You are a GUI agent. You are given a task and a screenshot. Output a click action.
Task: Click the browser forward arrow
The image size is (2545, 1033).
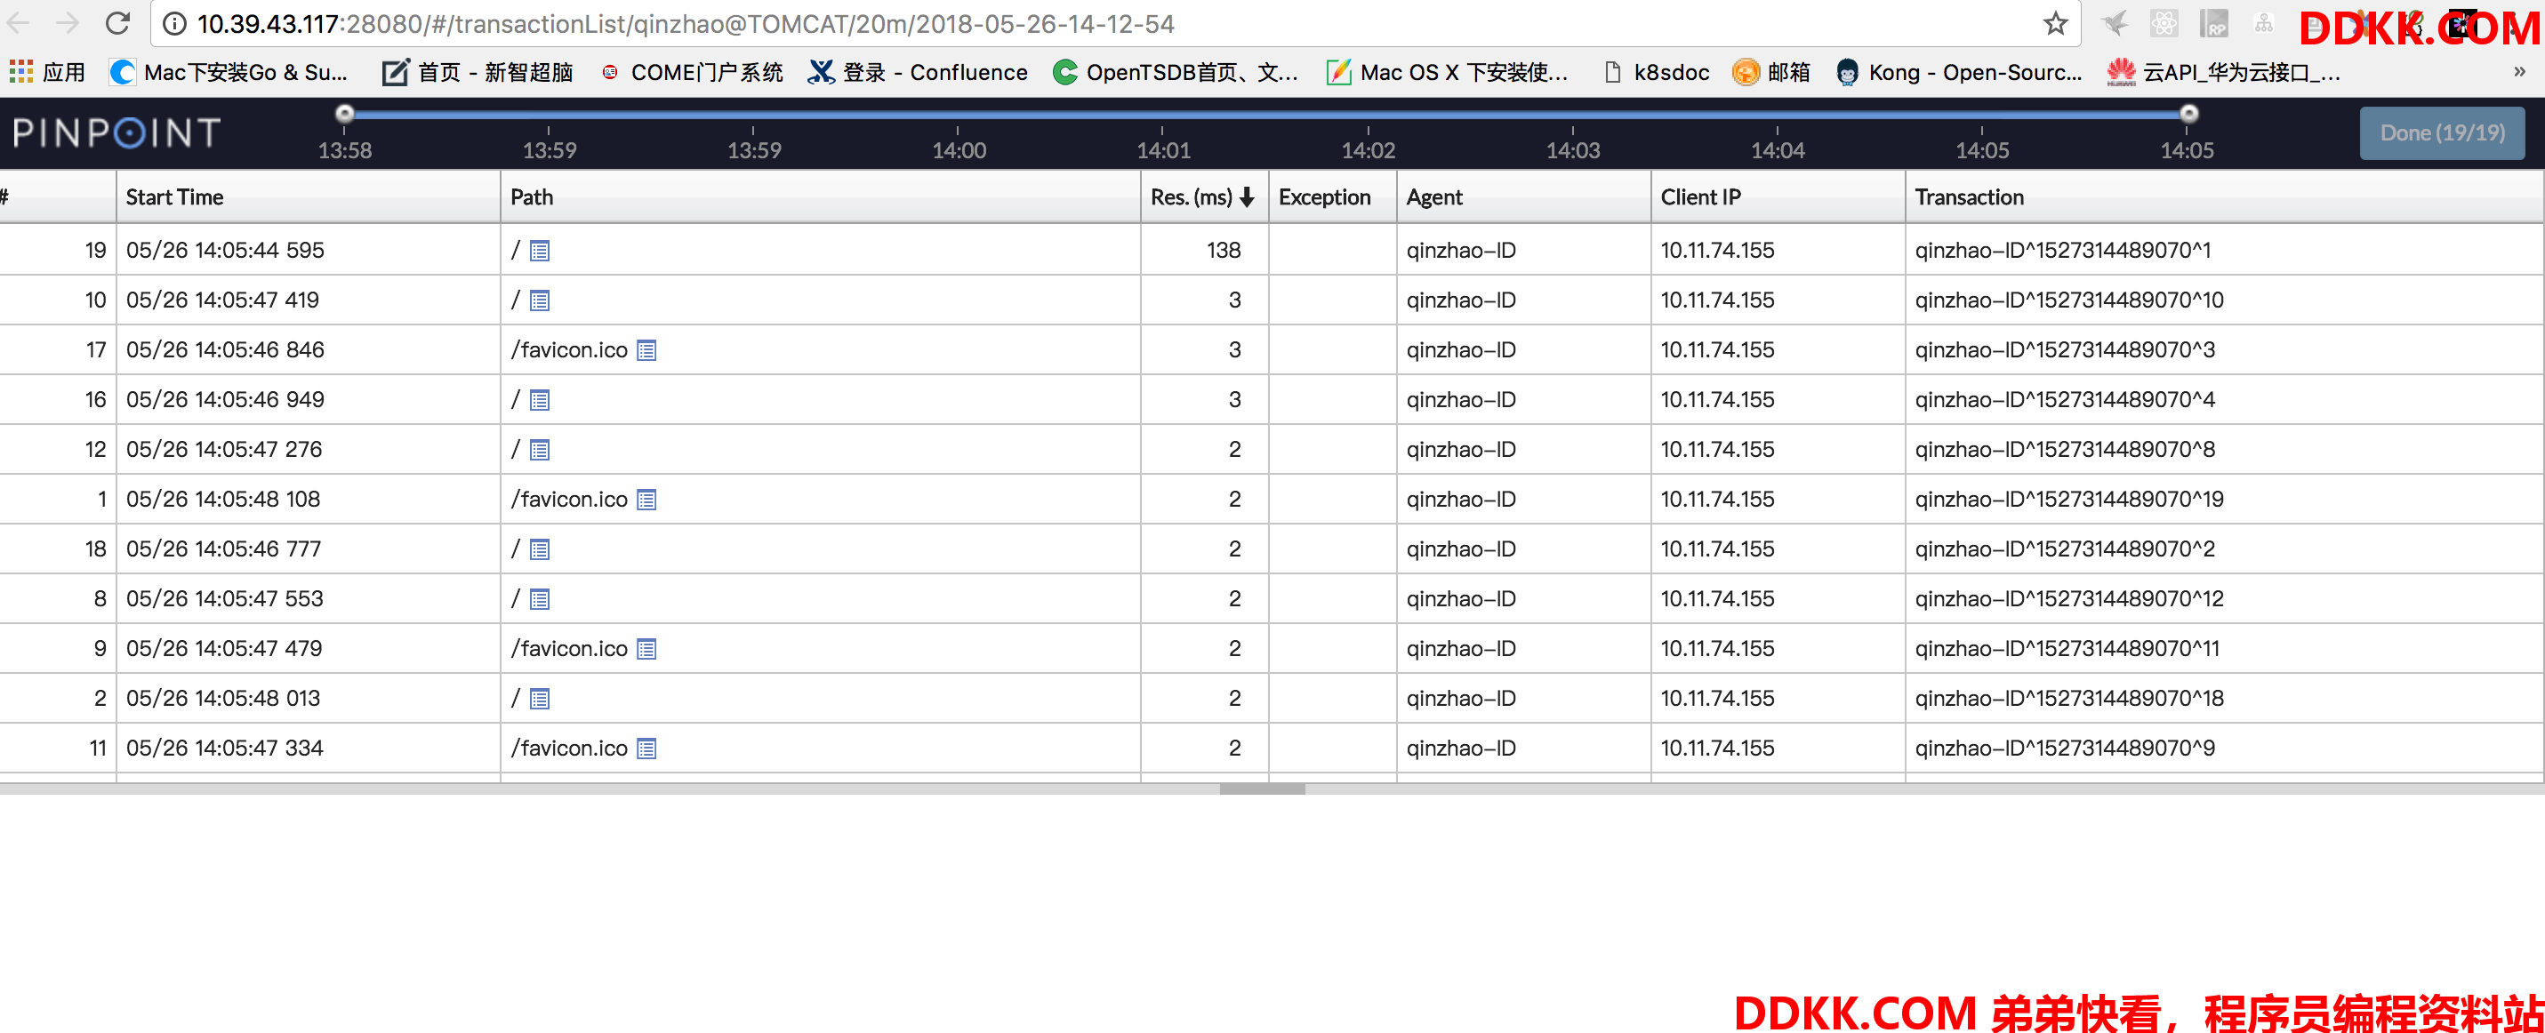[x=68, y=23]
